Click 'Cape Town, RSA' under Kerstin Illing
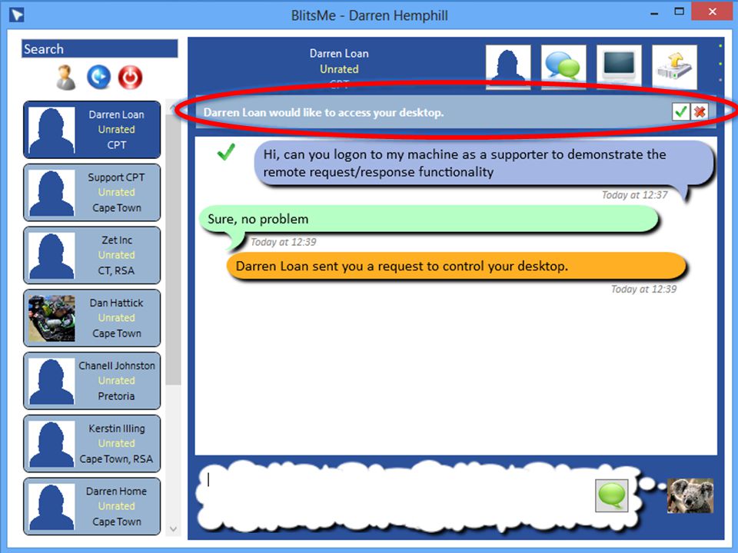This screenshot has height=553, width=738. (x=116, y=459)
